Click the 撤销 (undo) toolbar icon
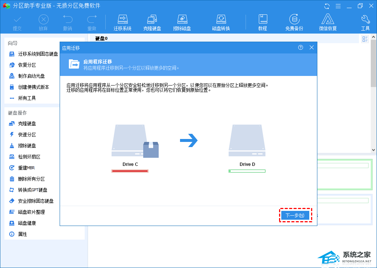The width and height of the screenshot is (377, 268). click(x=68, y=23)
